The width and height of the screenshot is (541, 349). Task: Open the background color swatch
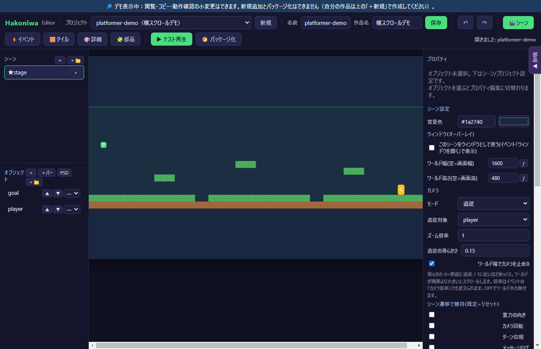coord(514,121)
